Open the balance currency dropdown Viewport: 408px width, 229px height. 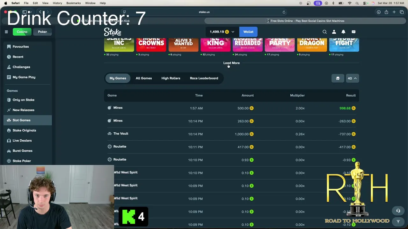222,32
